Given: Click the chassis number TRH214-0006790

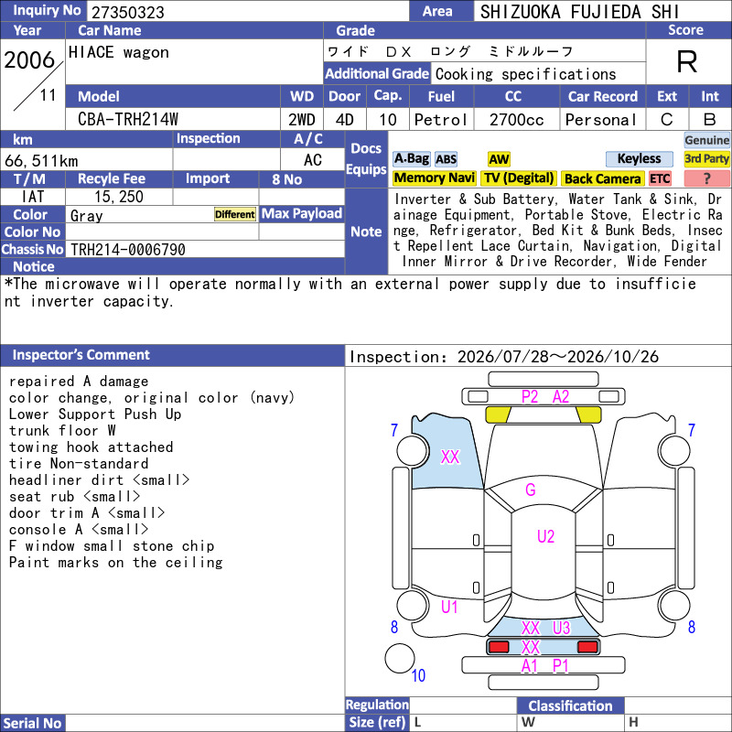Looking at the screenshot, I should point(127,250).
